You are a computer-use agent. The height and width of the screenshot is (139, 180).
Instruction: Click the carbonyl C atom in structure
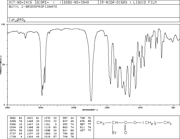pyautogui.click(x=125, y=123)
